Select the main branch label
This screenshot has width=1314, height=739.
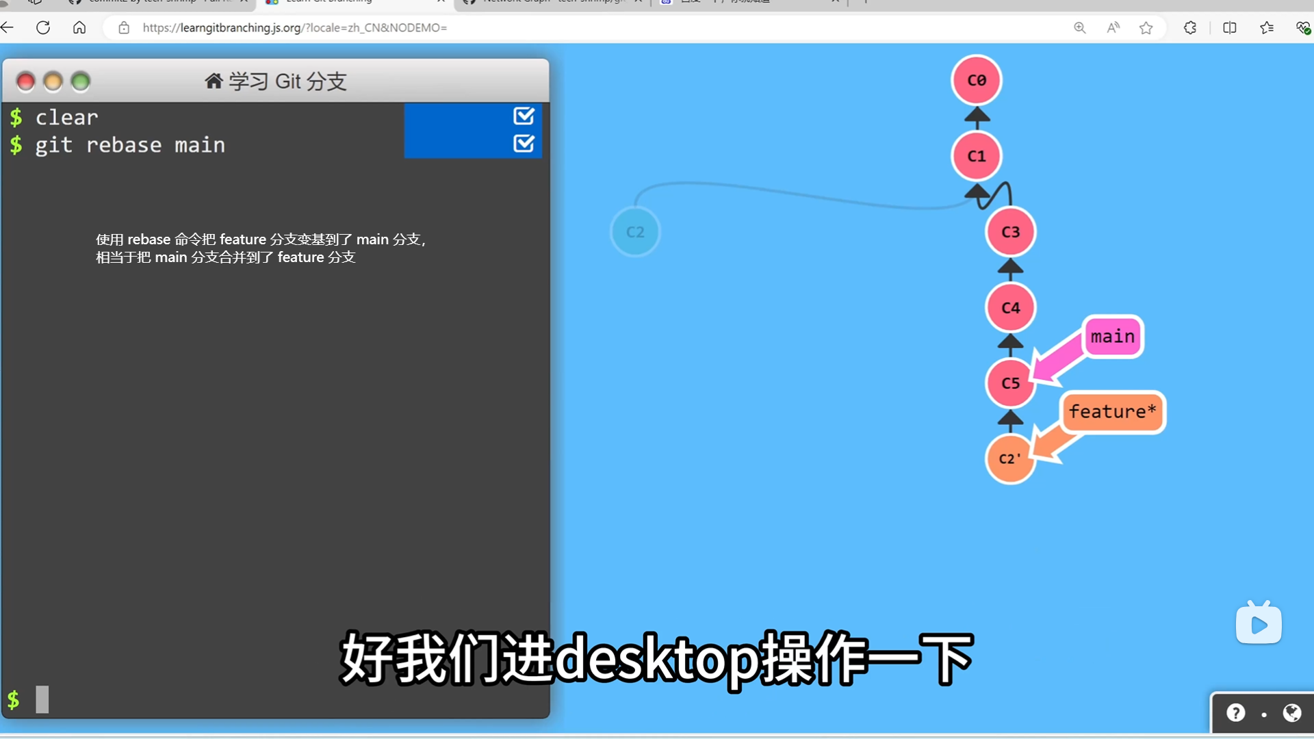click(x=1112, y=337)
